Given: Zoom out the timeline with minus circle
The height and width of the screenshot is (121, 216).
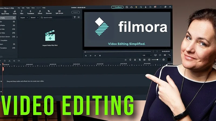Looking at the screenshot, I should [149, 59].
